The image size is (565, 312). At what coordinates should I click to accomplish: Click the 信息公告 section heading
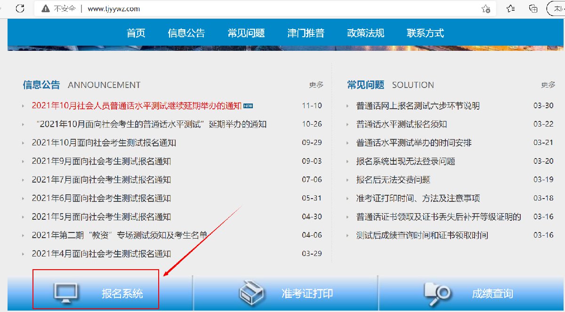[x=41, y=85]
